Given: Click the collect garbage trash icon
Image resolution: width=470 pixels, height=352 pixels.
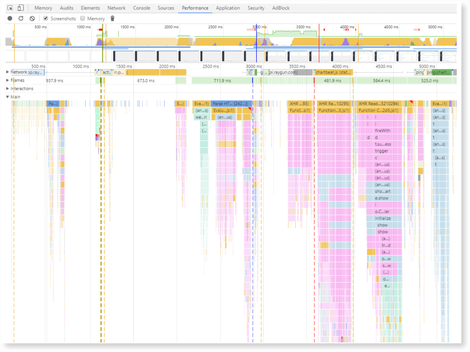Looking at the screenshot, I should tap(112, 19).
